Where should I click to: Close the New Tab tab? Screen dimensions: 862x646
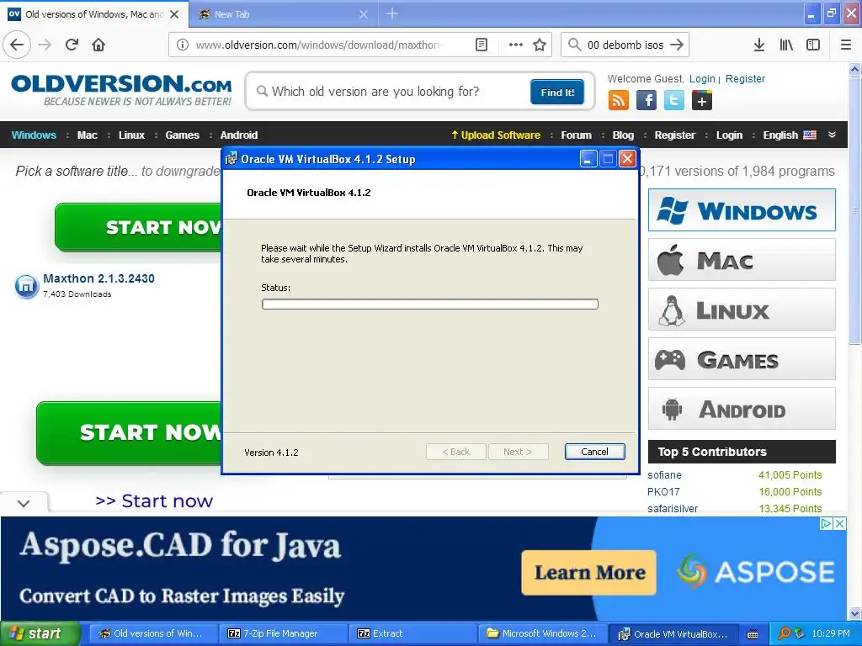tap(364, 14)
